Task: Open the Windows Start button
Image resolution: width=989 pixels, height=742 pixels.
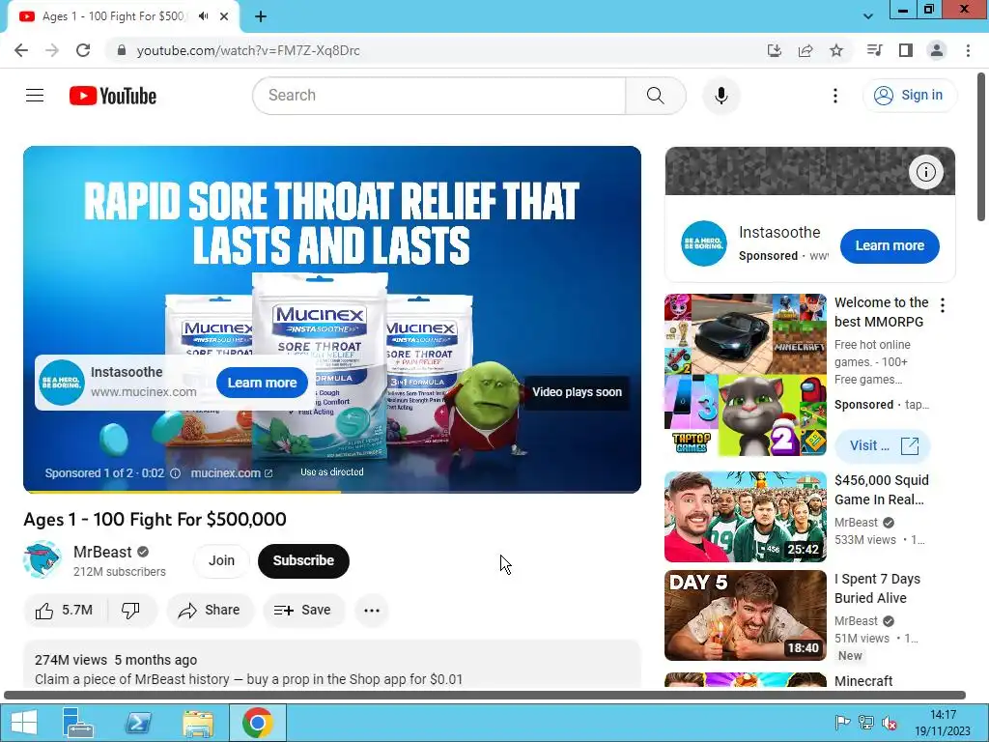Action: point(24,723)
